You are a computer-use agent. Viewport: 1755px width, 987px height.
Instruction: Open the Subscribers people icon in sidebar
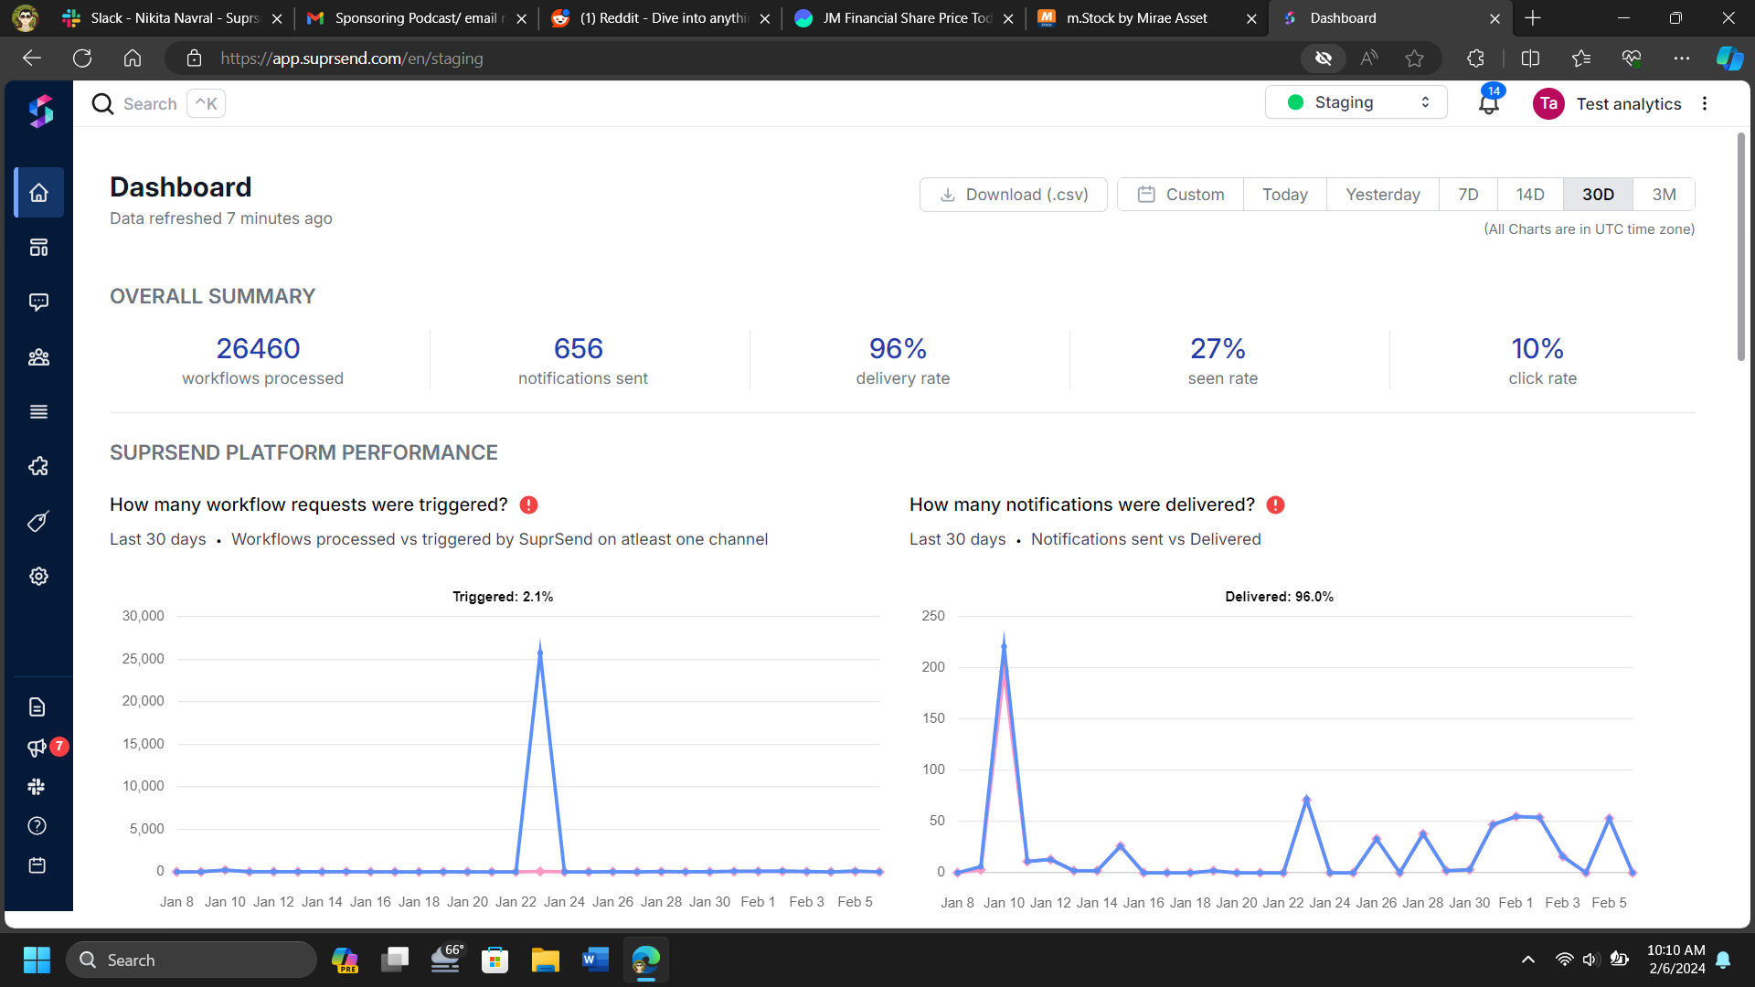(38, 357)
